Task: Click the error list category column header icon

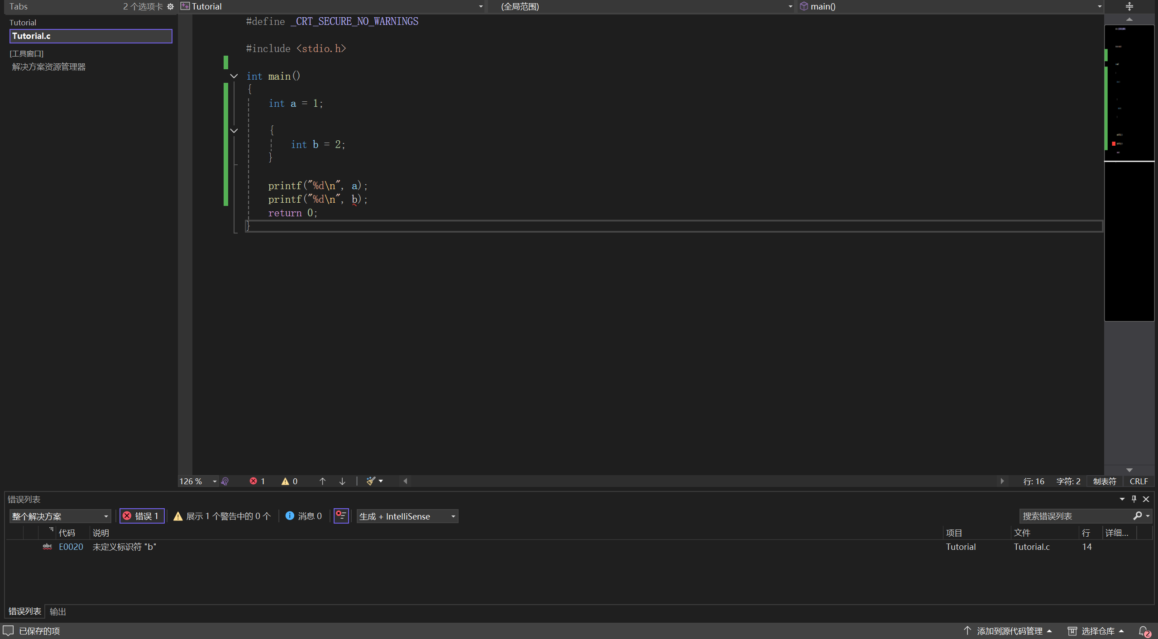Action: 51,530
